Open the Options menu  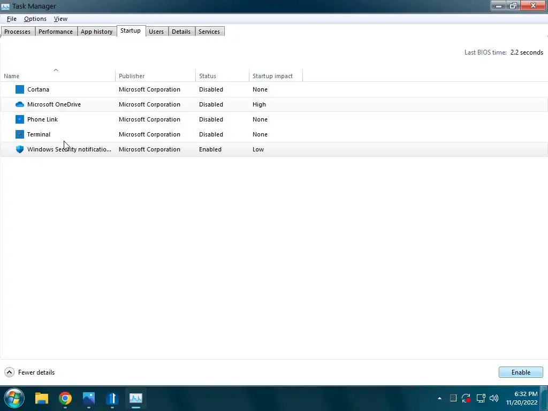click(35, 19)
